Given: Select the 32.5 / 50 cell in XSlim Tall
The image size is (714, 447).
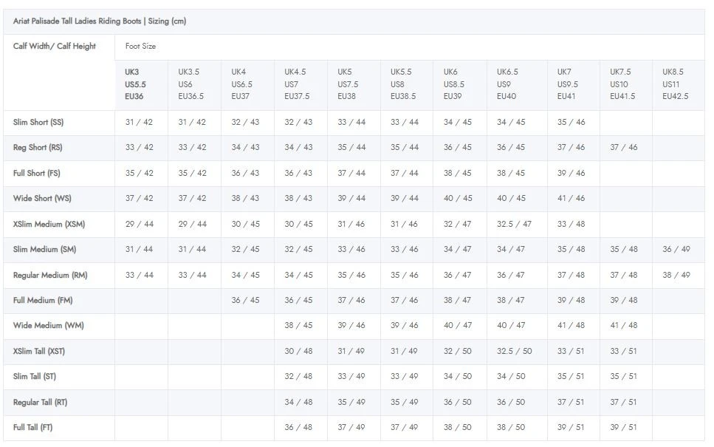Looking at the screenshot, I should (514, 351).
